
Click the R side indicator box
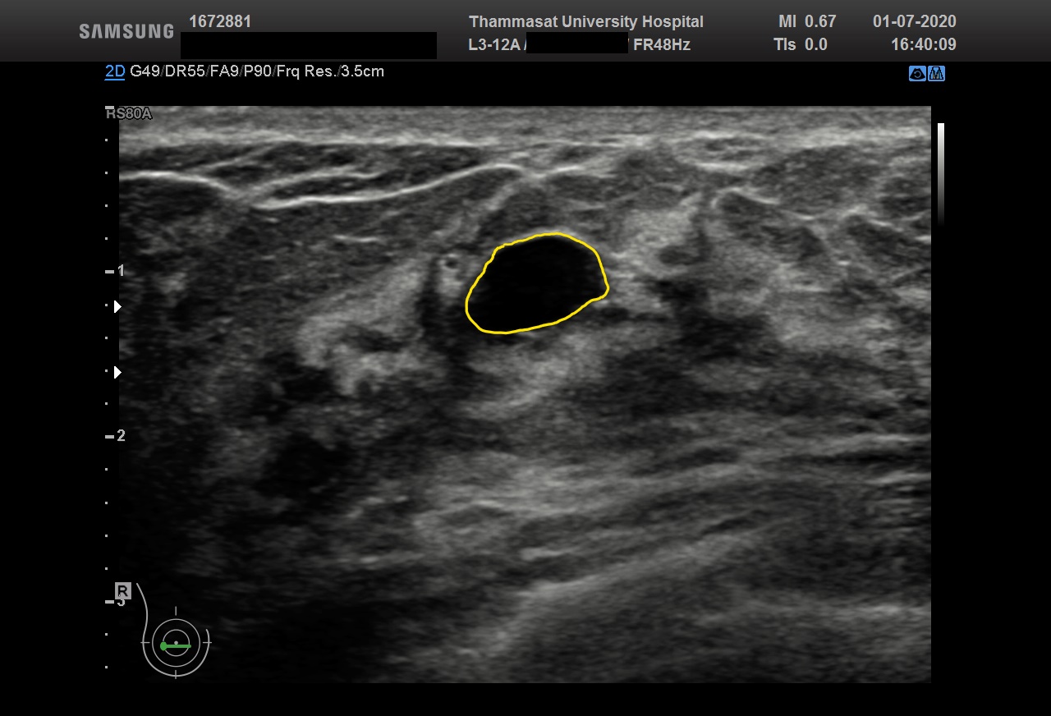point(123,590)
